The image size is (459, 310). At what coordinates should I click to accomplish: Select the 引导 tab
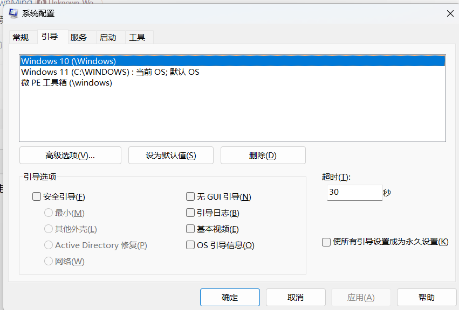pos(53,37)
